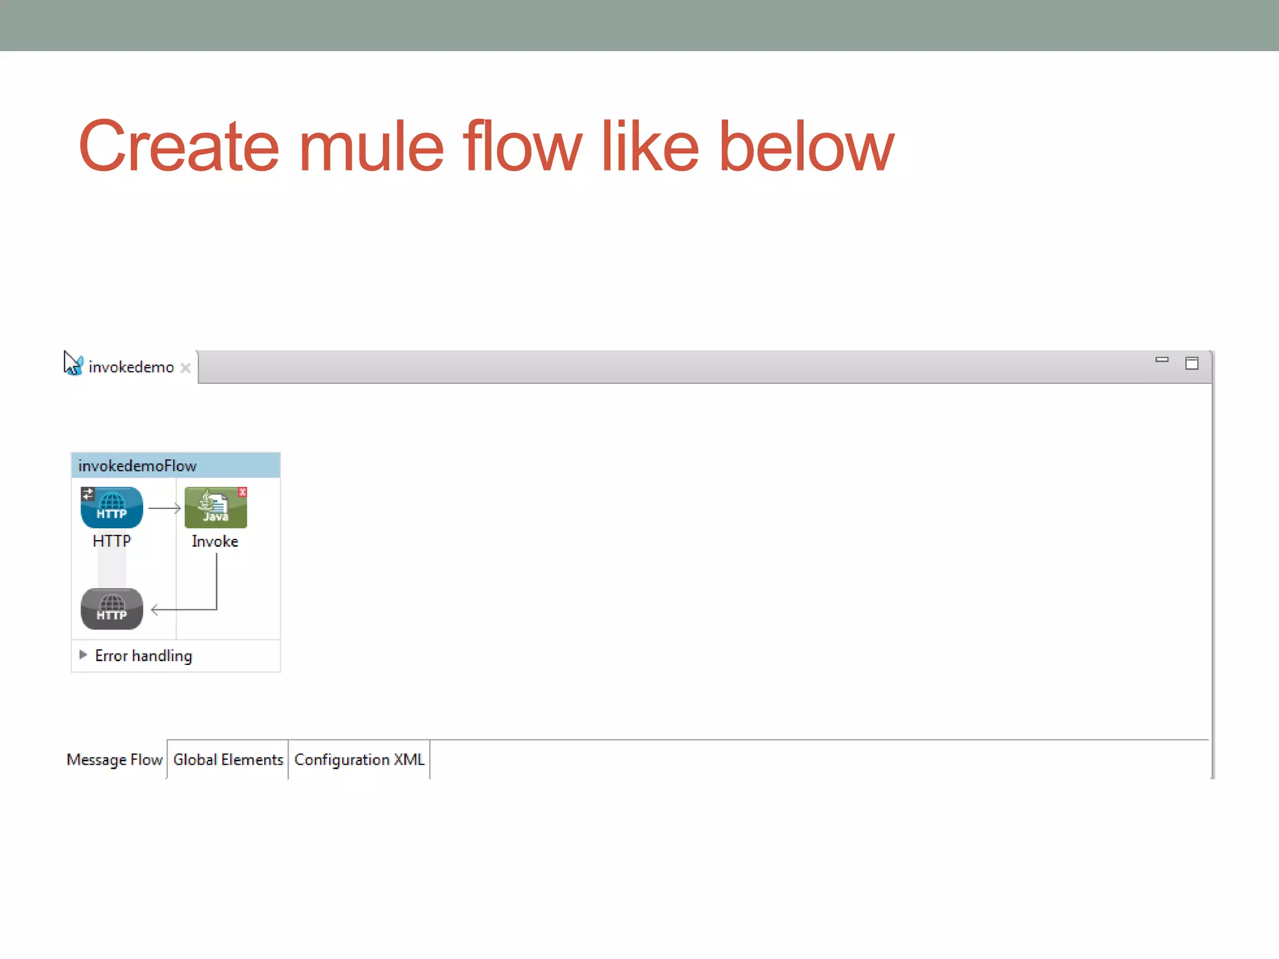Viewport: 1279px width, 959px height.
Task: Open the Global Elements tab
Action: (228, 760)
